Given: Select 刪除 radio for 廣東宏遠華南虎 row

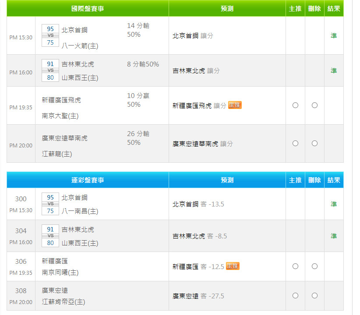Looking at the screenshot, I should (314, 143).
